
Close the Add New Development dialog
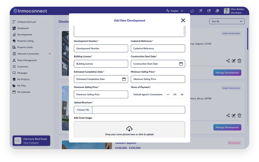(183, 20)
